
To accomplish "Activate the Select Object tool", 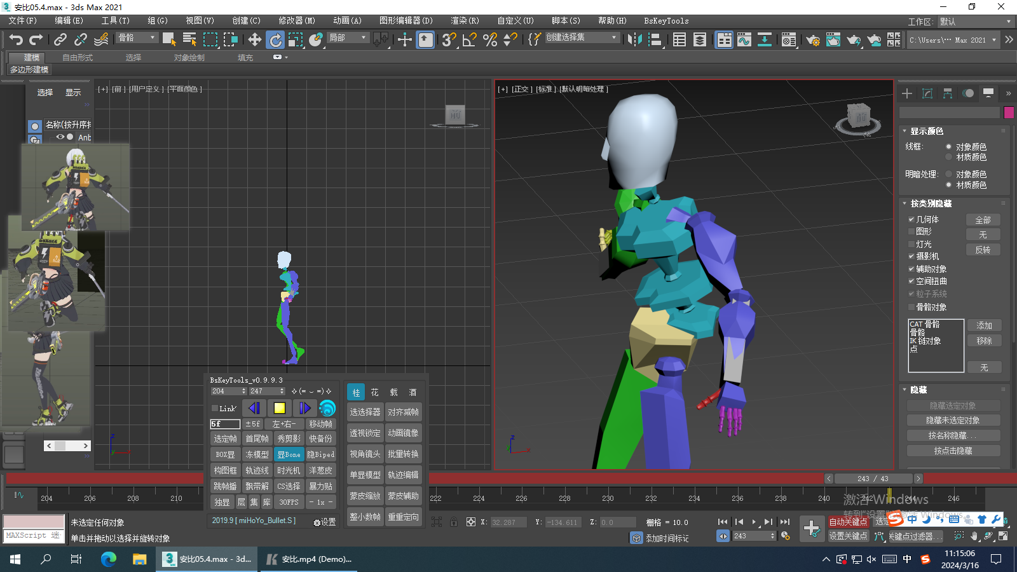I will coord(169,39).
